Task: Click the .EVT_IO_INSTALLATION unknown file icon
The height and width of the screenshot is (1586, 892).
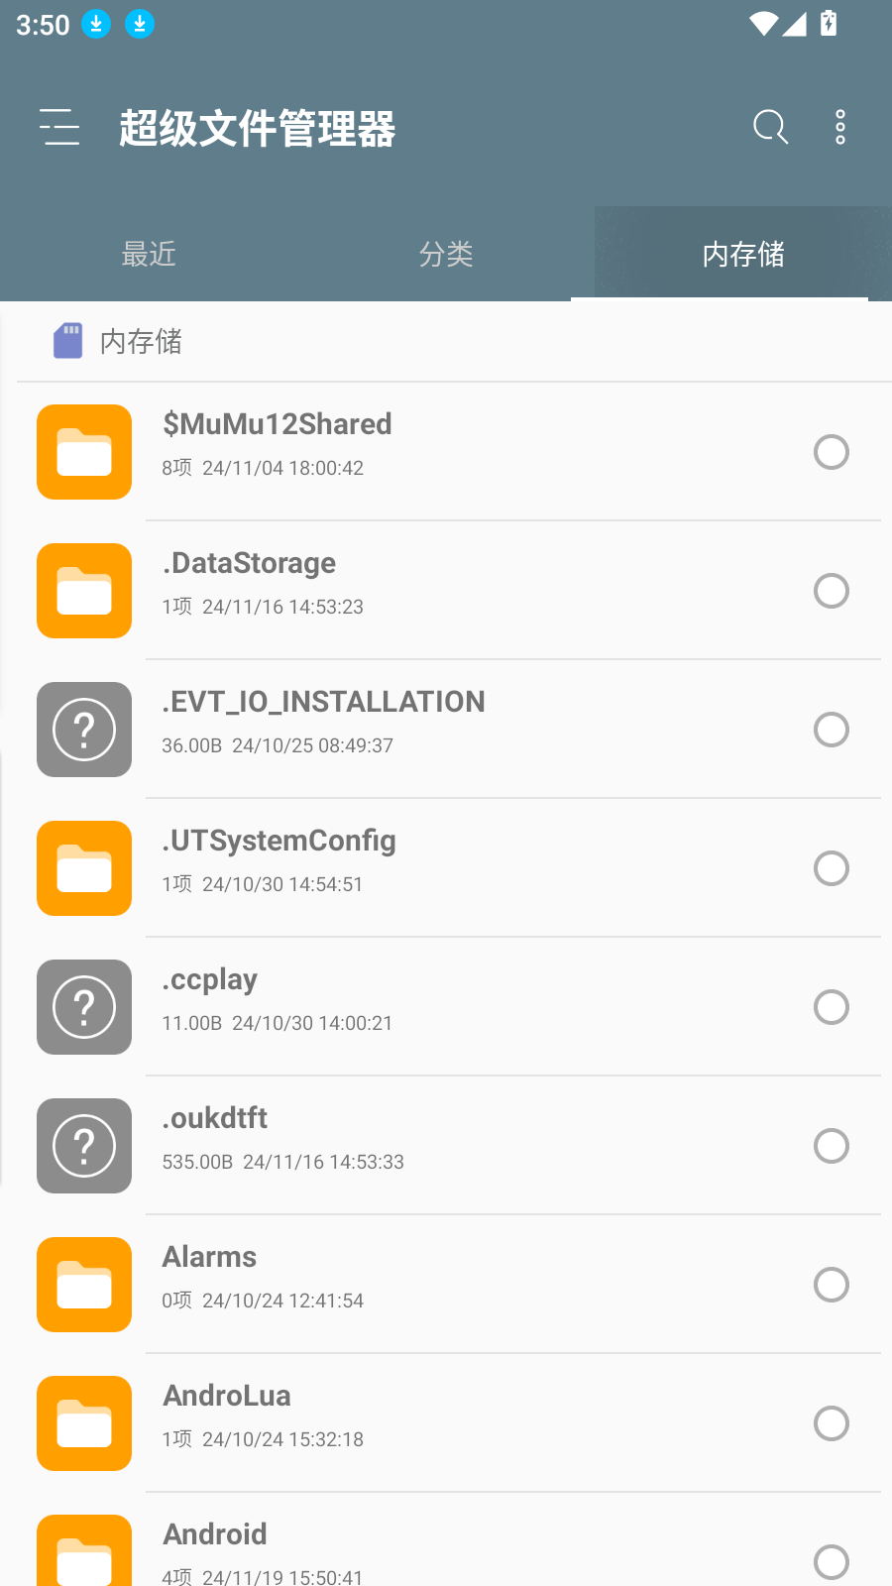Action: pos(84,730)
